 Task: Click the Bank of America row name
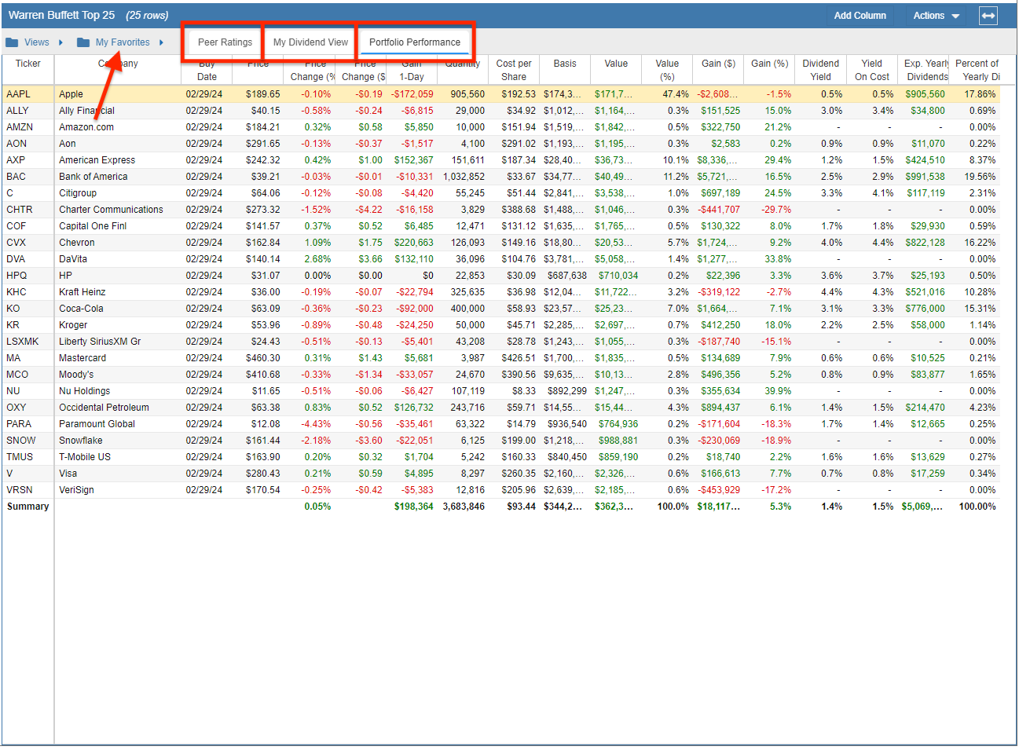(x=93, y=177)
